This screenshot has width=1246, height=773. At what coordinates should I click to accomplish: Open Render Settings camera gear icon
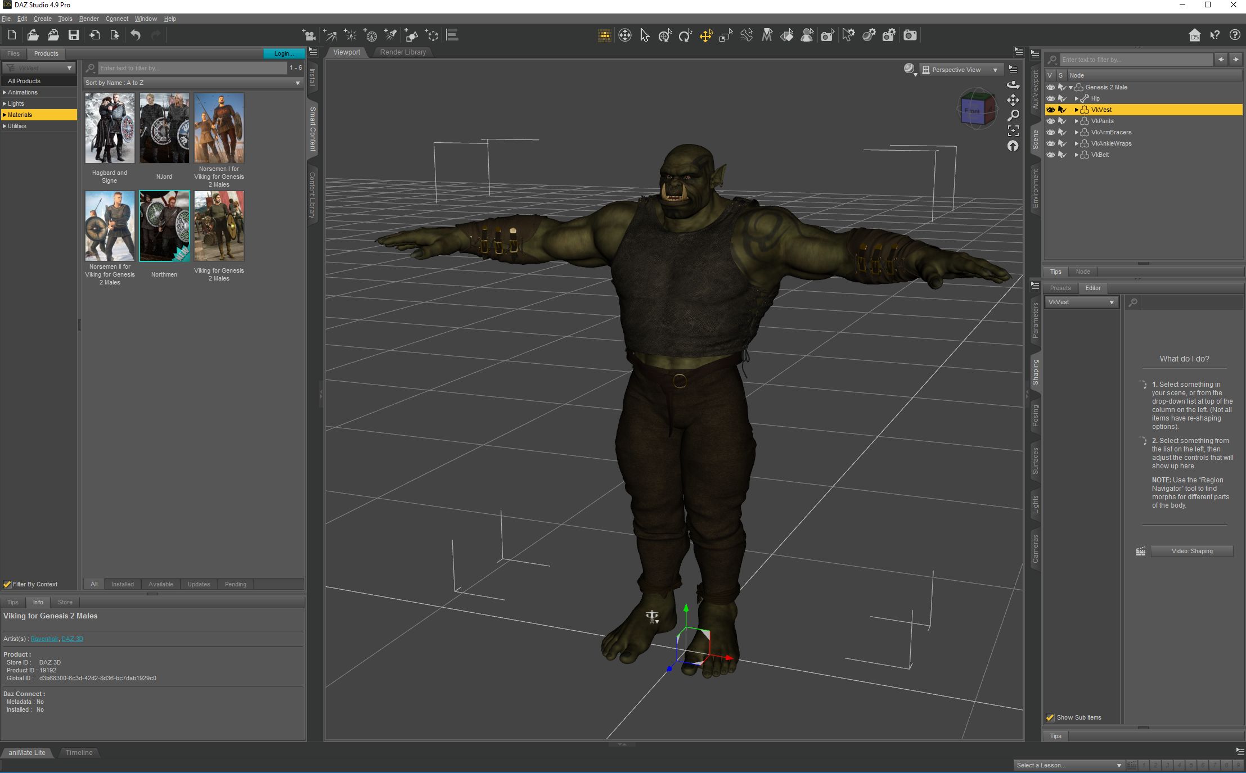coord(889,35)
